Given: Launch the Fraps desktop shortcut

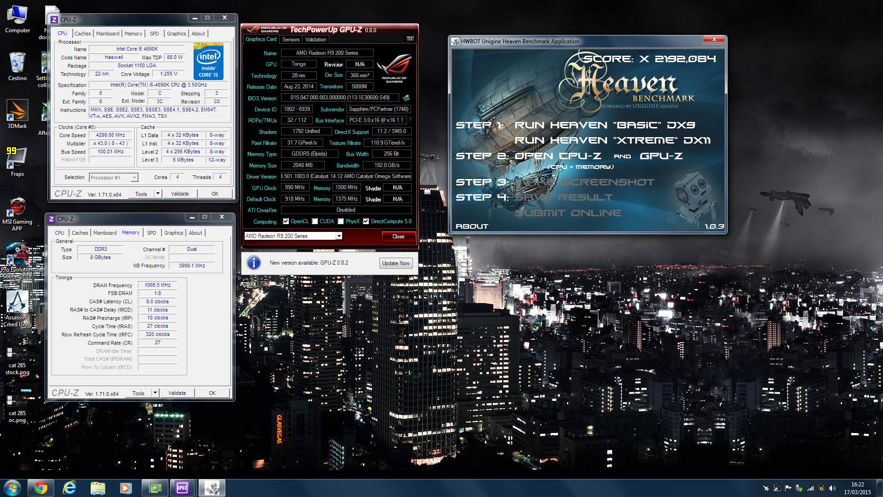Looking at the screenshot, I should [x=17, y=162].
